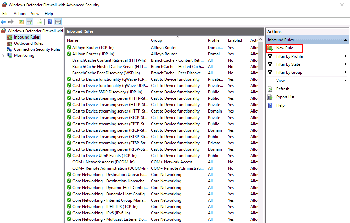Open the View menu in menu bar
The image size is (350, 223).
[35, 14]
